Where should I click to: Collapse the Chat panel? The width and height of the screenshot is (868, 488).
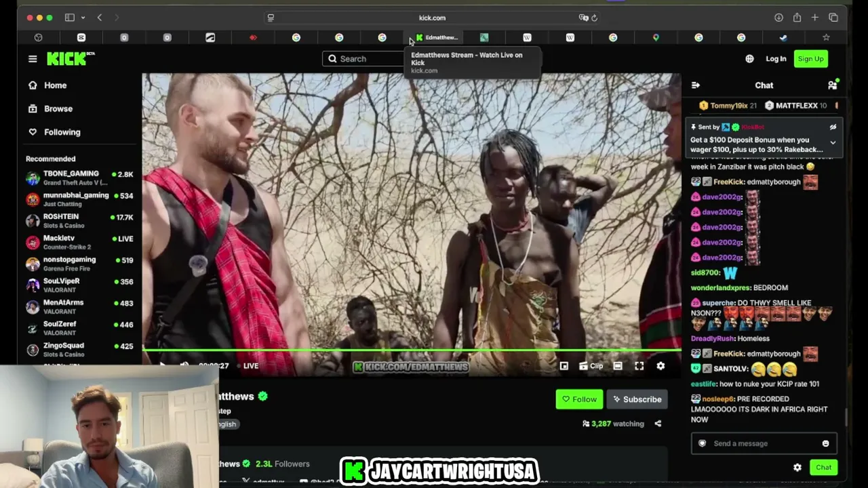click(695, 85)
